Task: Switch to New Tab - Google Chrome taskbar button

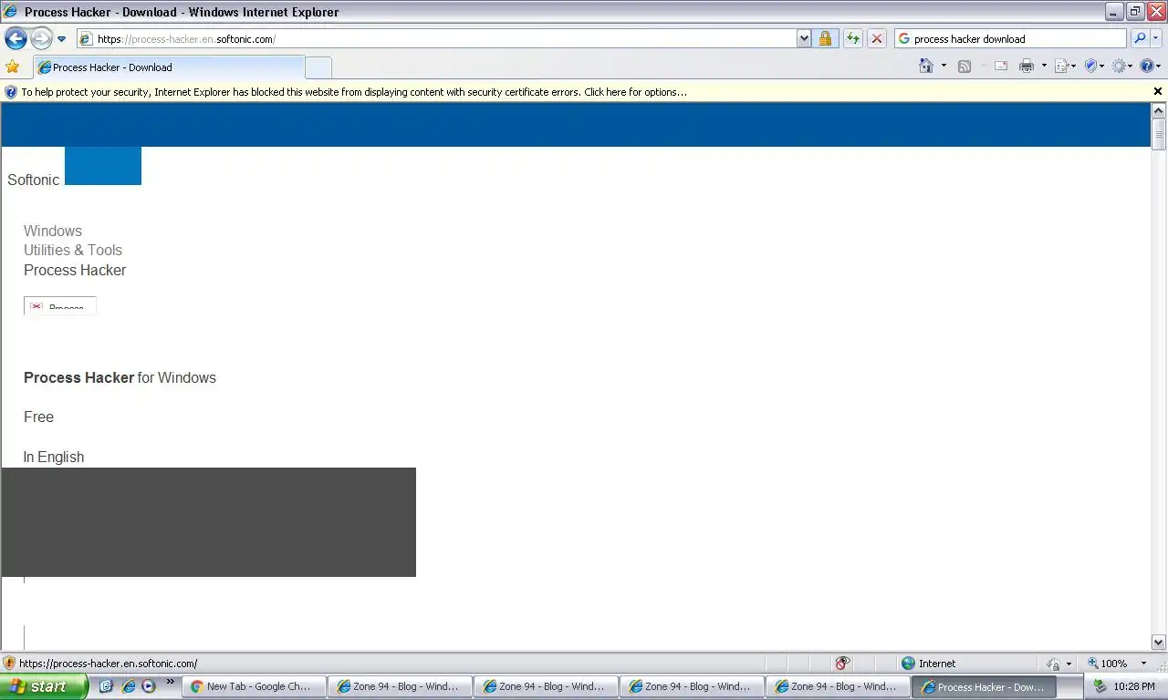Action: pyautogui.click(x=254, y=686)
